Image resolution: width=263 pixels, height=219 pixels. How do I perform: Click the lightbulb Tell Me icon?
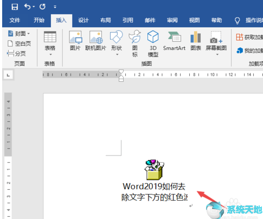pos(237,21)
